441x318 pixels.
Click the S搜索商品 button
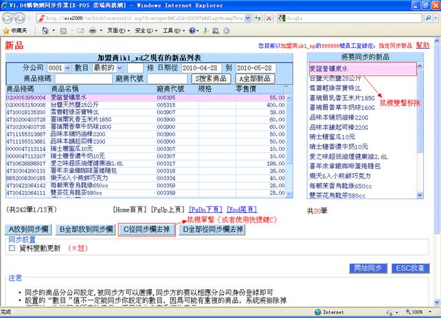tap(208, 79)
